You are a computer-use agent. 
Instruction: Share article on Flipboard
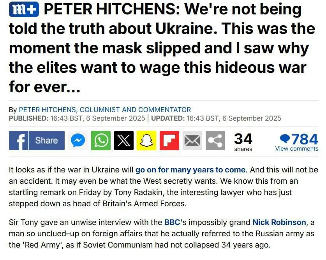click(x=169, y=141)
